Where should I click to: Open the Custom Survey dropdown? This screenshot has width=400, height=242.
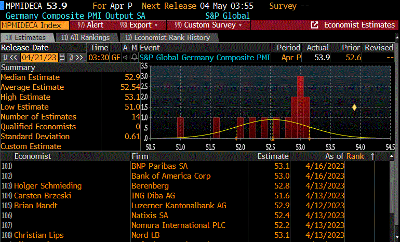pyautogui.click(x=208, y=25)
